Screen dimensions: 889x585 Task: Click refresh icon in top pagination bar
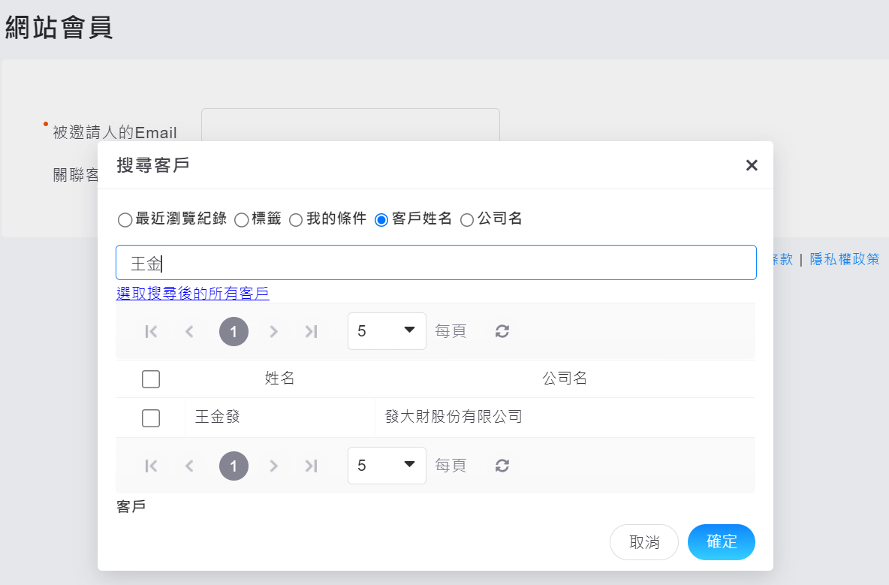502,331
